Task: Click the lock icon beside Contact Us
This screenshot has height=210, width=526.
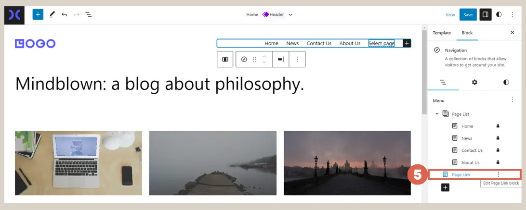Action: click(x=498, y=150)
